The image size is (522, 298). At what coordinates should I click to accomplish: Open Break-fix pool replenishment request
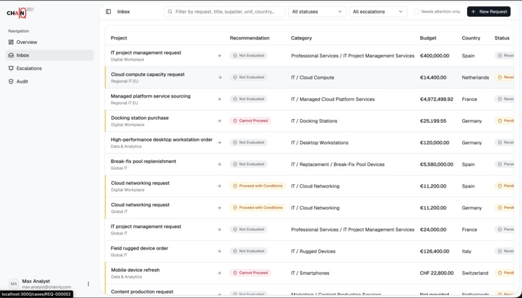[x=144, y=162]
